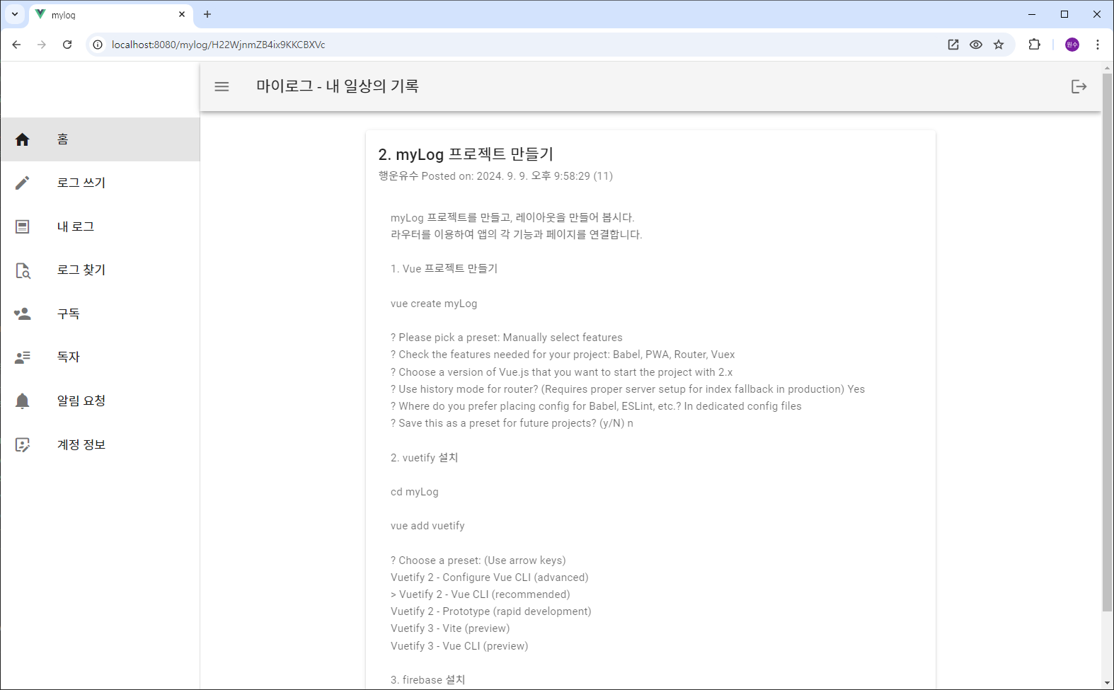
Task: Click the 내 로그 list icon
Action: 23,226
